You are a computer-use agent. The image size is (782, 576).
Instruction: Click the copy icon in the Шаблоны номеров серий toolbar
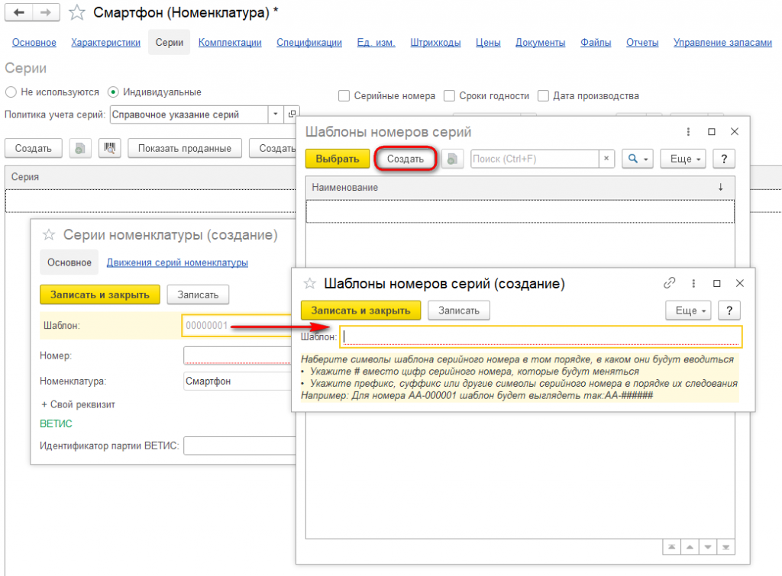pyautogui.click(x=452, y=159)
